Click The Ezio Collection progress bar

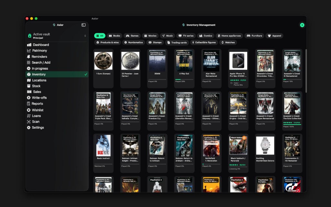click(x=292, y=125)
